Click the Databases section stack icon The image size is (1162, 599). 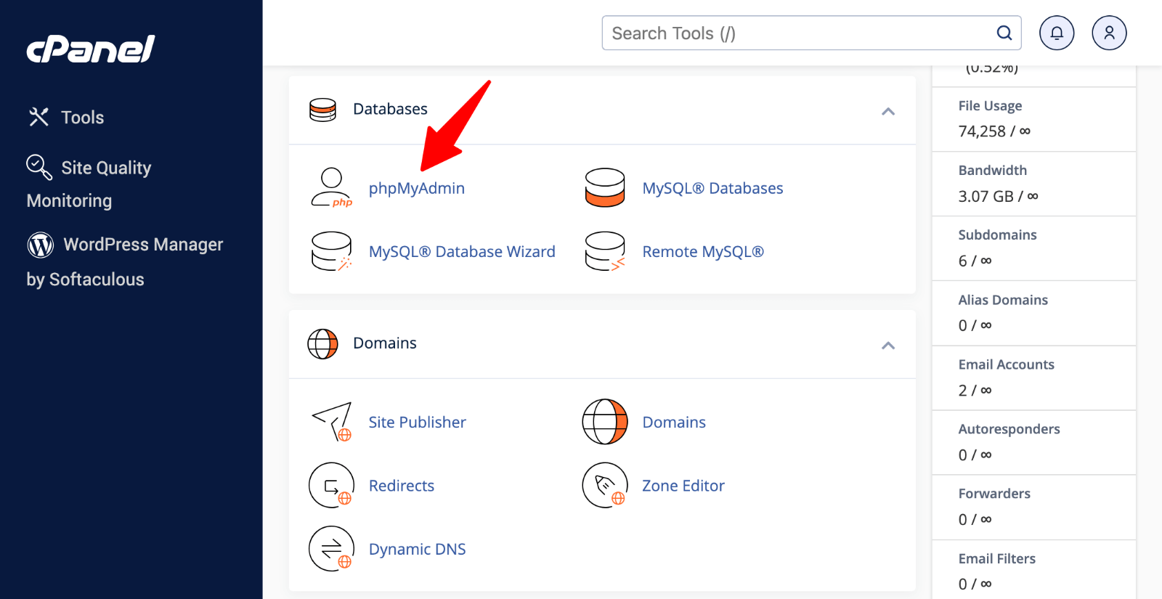click(x=322, y=110)
